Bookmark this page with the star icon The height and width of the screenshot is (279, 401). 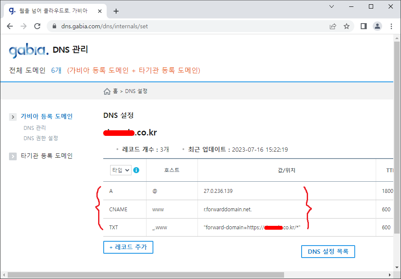tap(347, 26)
